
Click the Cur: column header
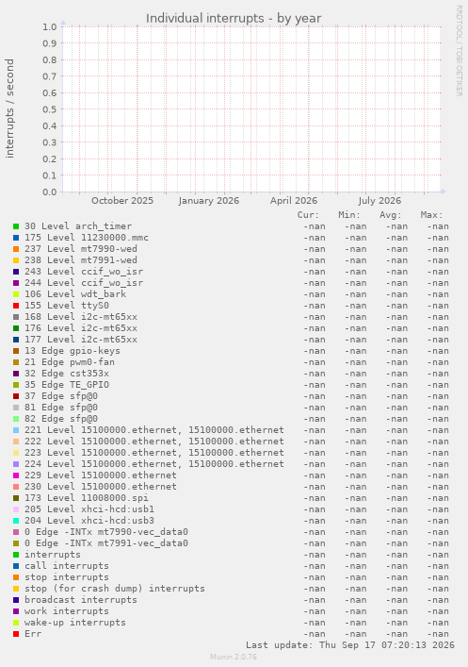pyautogui.click(x=308, y=215)
